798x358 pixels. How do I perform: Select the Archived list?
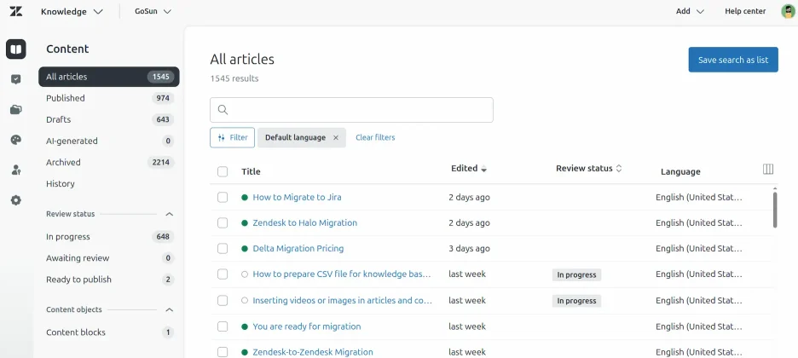(109, 162)
